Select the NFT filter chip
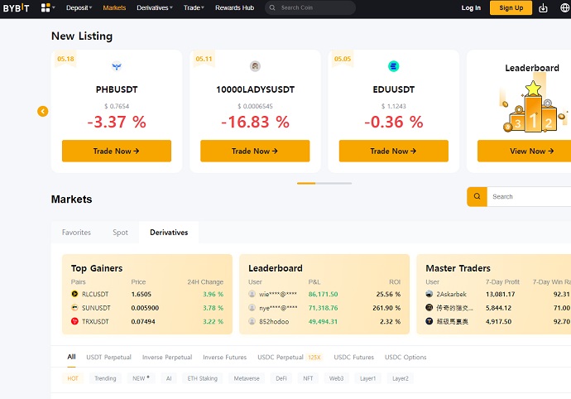Viewport: 571px width, 399px height. click(308, 378)
